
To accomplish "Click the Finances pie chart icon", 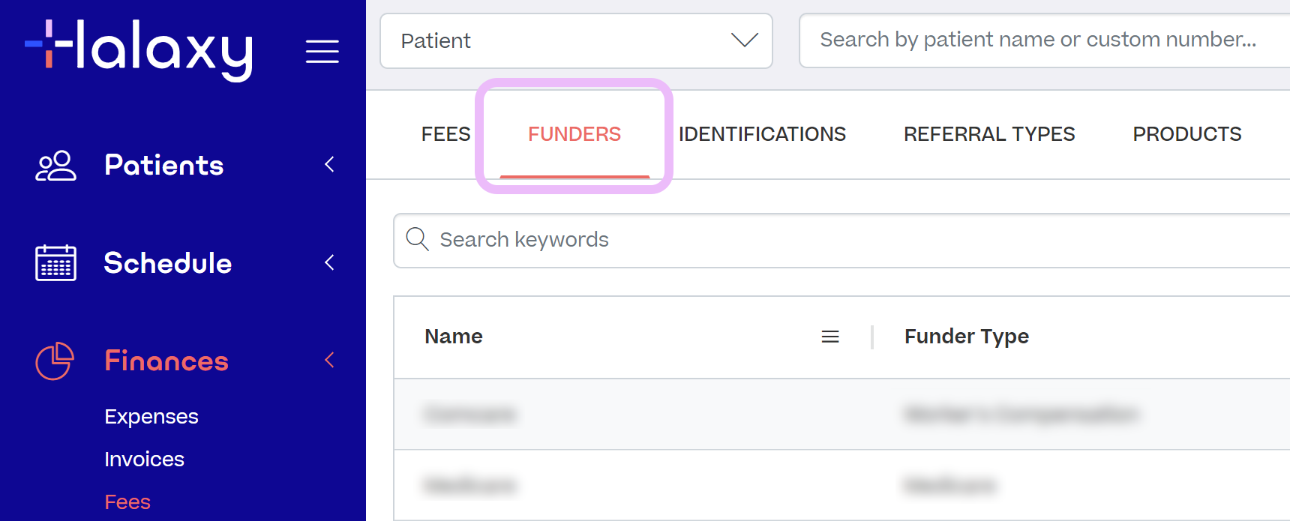I will point(55,361).
